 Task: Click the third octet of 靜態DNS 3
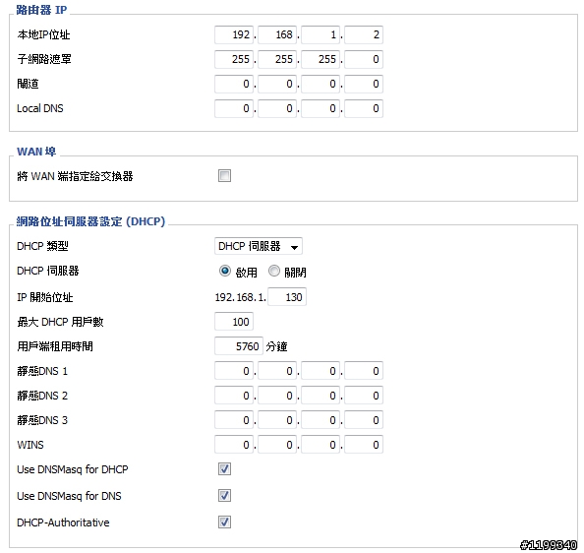point(321,420)
